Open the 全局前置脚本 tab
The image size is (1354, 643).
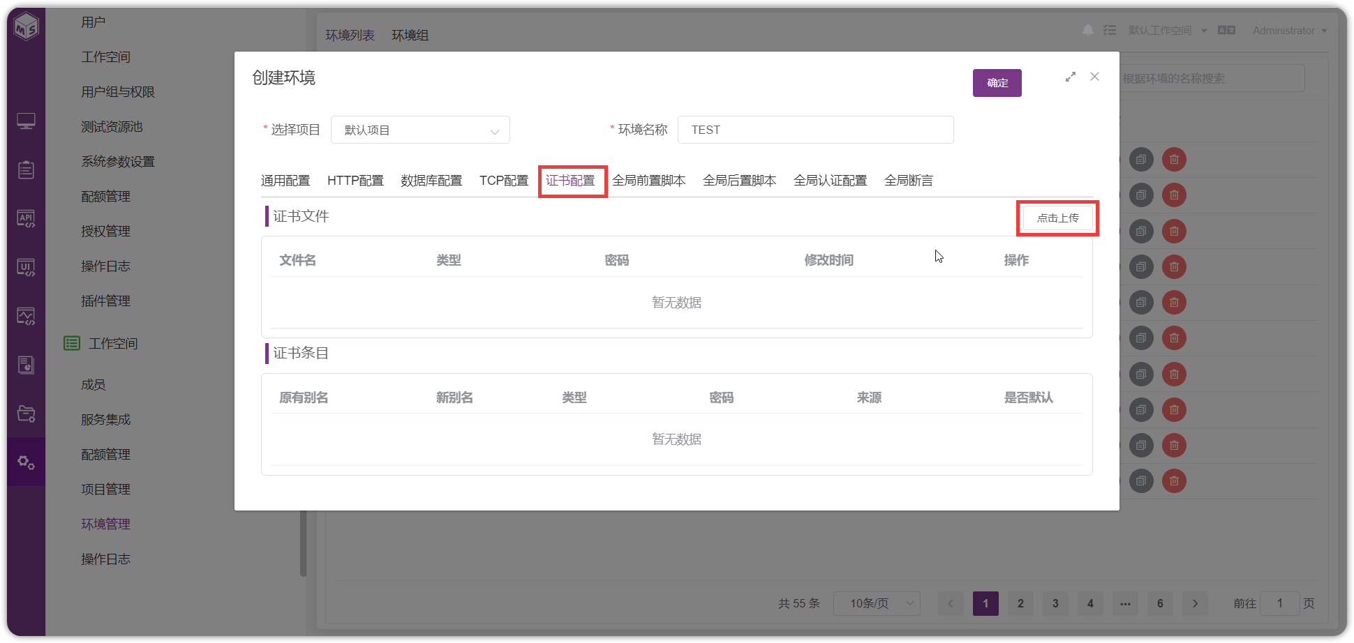[x=649, y=181]
